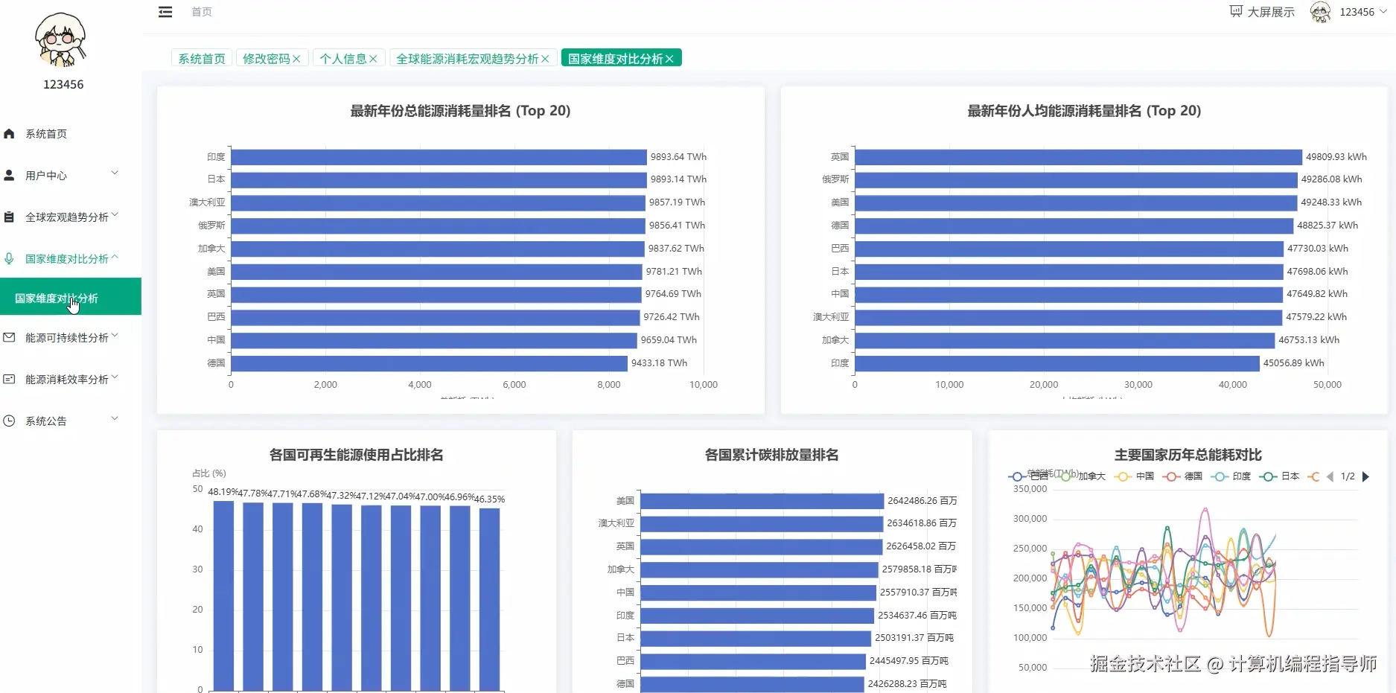Open the 全球能源消耗宏观趋势分析 tab

467,58
